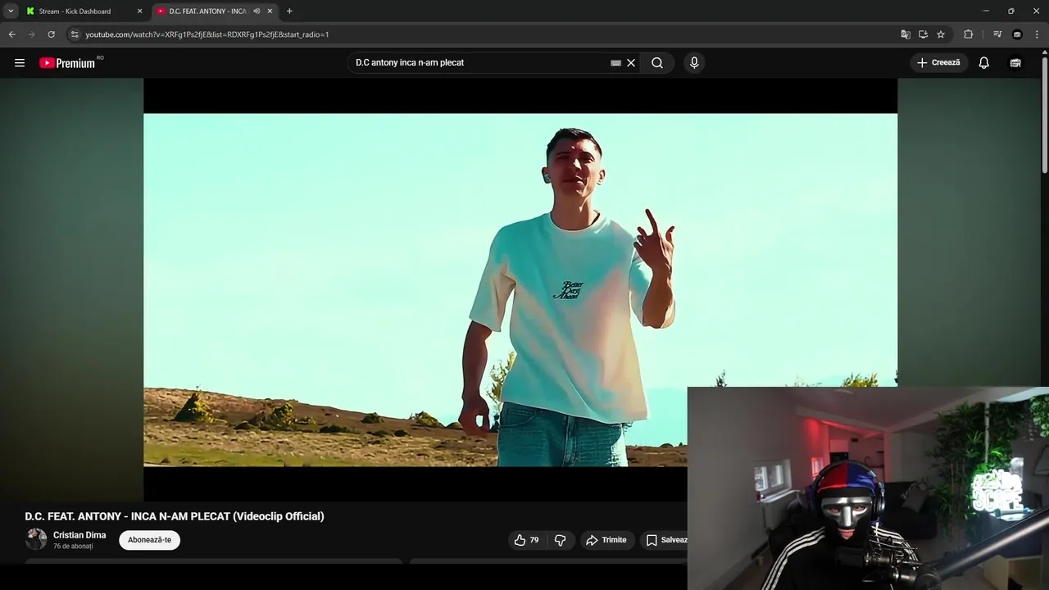Image resolution: width=1049 pixels, height=590 pixels.
Task: Close the D.C. FEAT. ANTONY tab
Action: [x=270, y=11]
